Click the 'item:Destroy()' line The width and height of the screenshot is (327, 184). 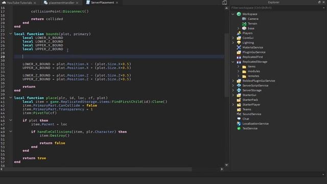tap(55, 135)
